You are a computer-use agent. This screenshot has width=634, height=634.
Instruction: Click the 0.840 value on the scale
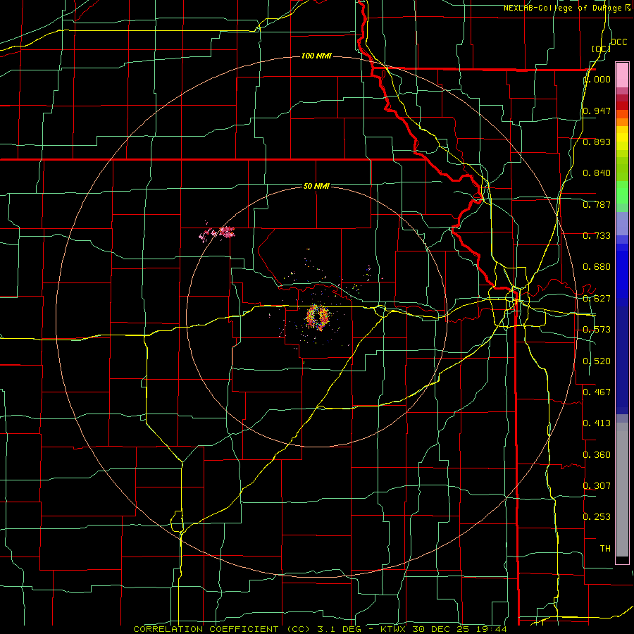click(x=597, y=173)
